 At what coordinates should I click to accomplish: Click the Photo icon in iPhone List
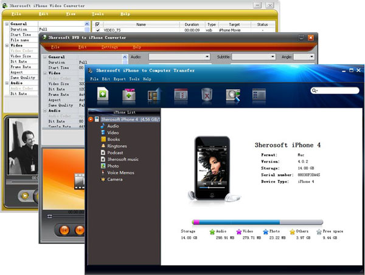[x=103, y=166]
